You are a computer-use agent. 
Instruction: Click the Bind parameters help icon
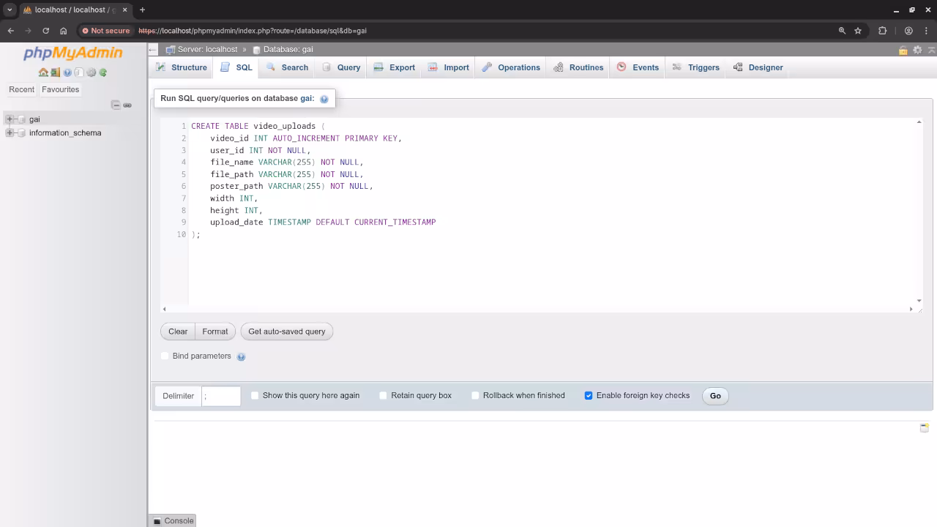[x=241, y=356]
